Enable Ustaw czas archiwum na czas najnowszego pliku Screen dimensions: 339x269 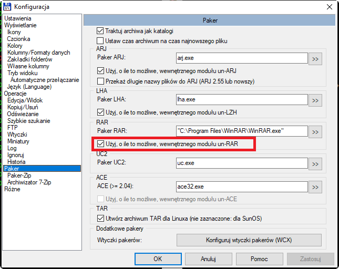(100, 41)
